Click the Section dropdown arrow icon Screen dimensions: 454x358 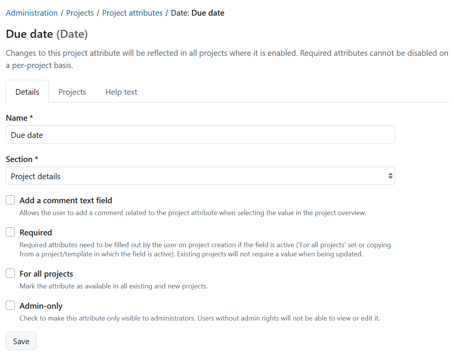point(390,176)
